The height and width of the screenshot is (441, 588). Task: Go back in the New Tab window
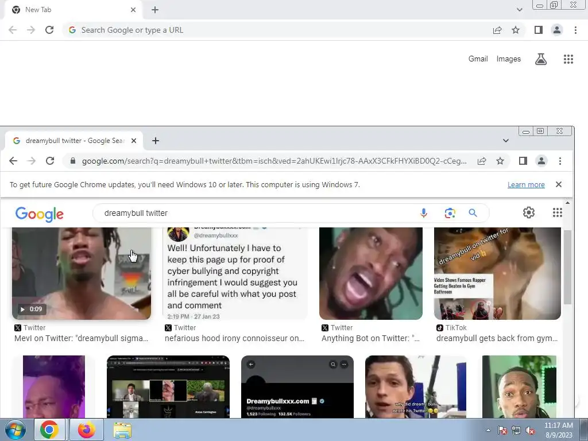(x=13, y=30)
